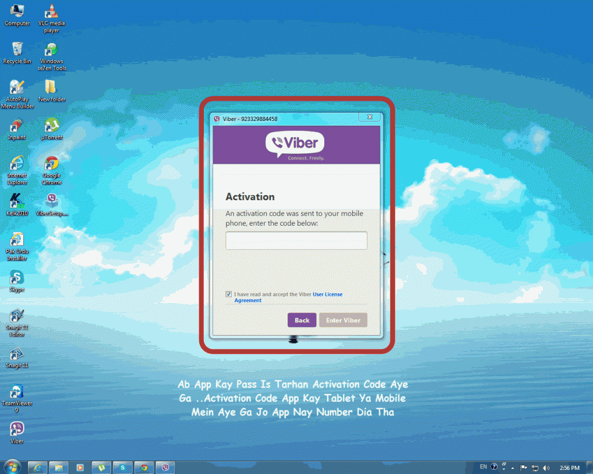
Task: Close the Viber activation window
Action: [370, 117]
